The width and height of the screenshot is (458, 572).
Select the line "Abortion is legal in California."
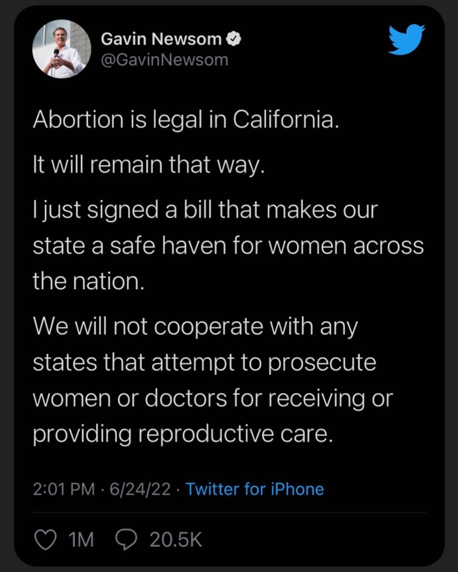[186, 119]
